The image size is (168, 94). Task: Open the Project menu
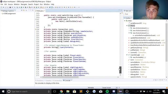pyautogui.click(x=36, y=4)
